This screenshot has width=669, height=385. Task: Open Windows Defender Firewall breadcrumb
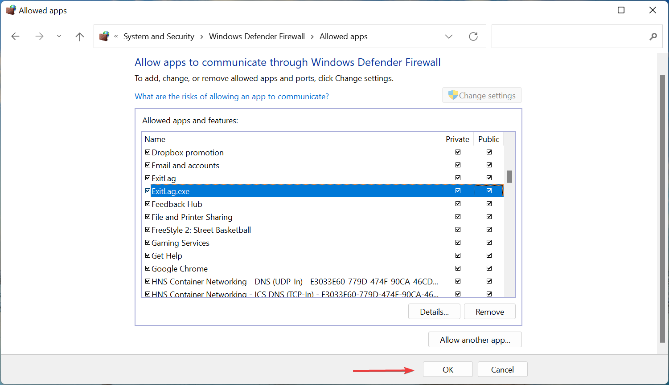coord(257,36)
